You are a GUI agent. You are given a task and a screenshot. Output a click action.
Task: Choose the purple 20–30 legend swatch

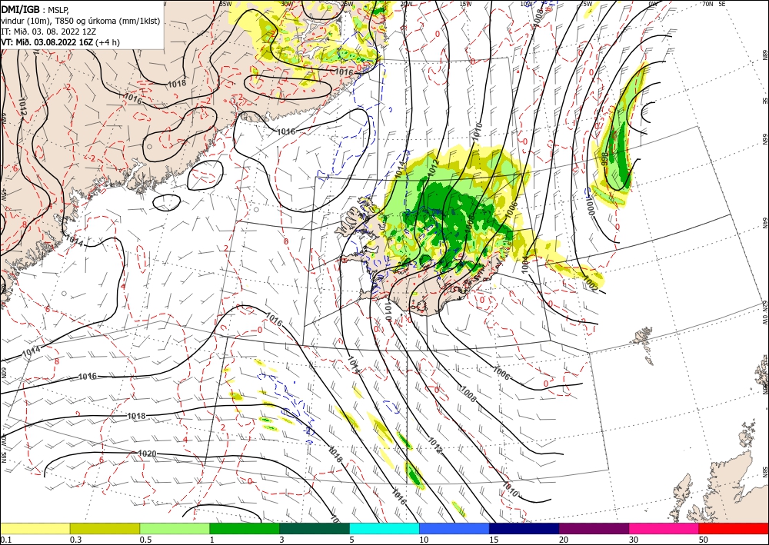coord(594,528)
